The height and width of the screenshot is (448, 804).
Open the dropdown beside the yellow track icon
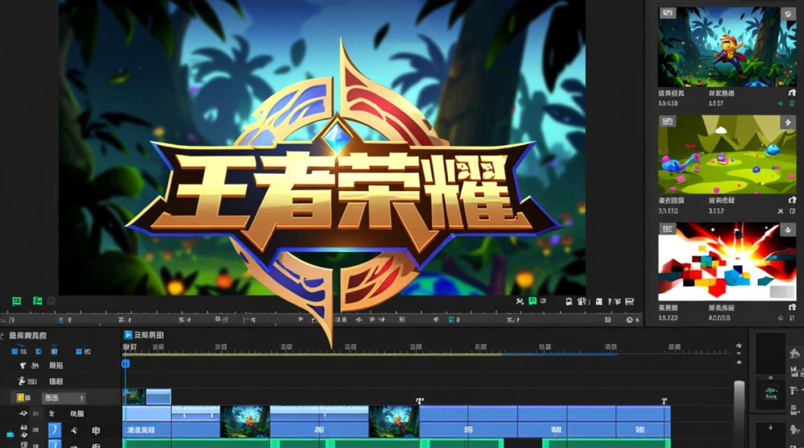pyautogui.click(x=63, y=398)
